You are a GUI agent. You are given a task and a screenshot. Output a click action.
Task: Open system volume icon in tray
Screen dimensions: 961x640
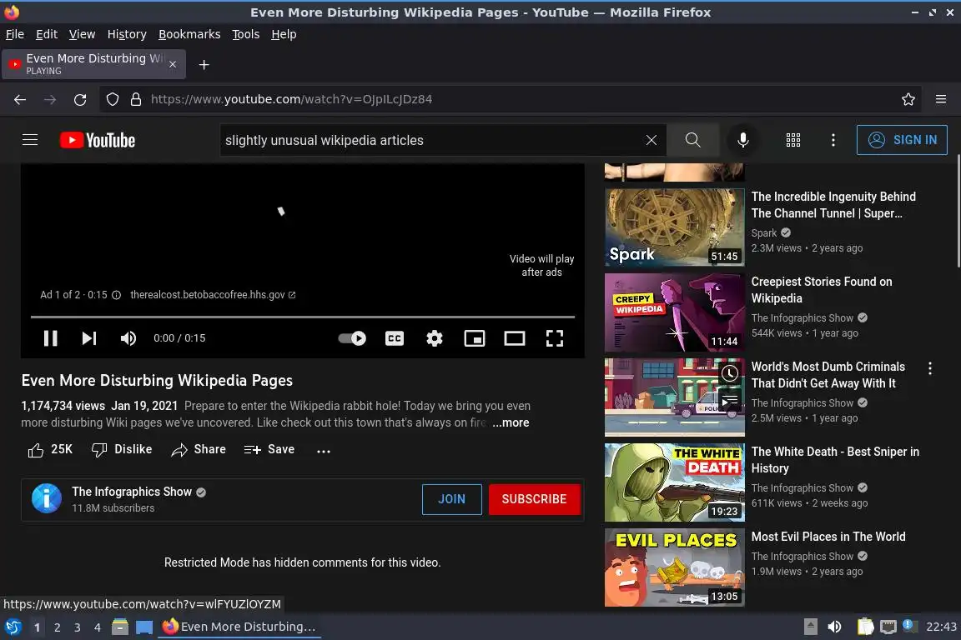click(834, 627)
